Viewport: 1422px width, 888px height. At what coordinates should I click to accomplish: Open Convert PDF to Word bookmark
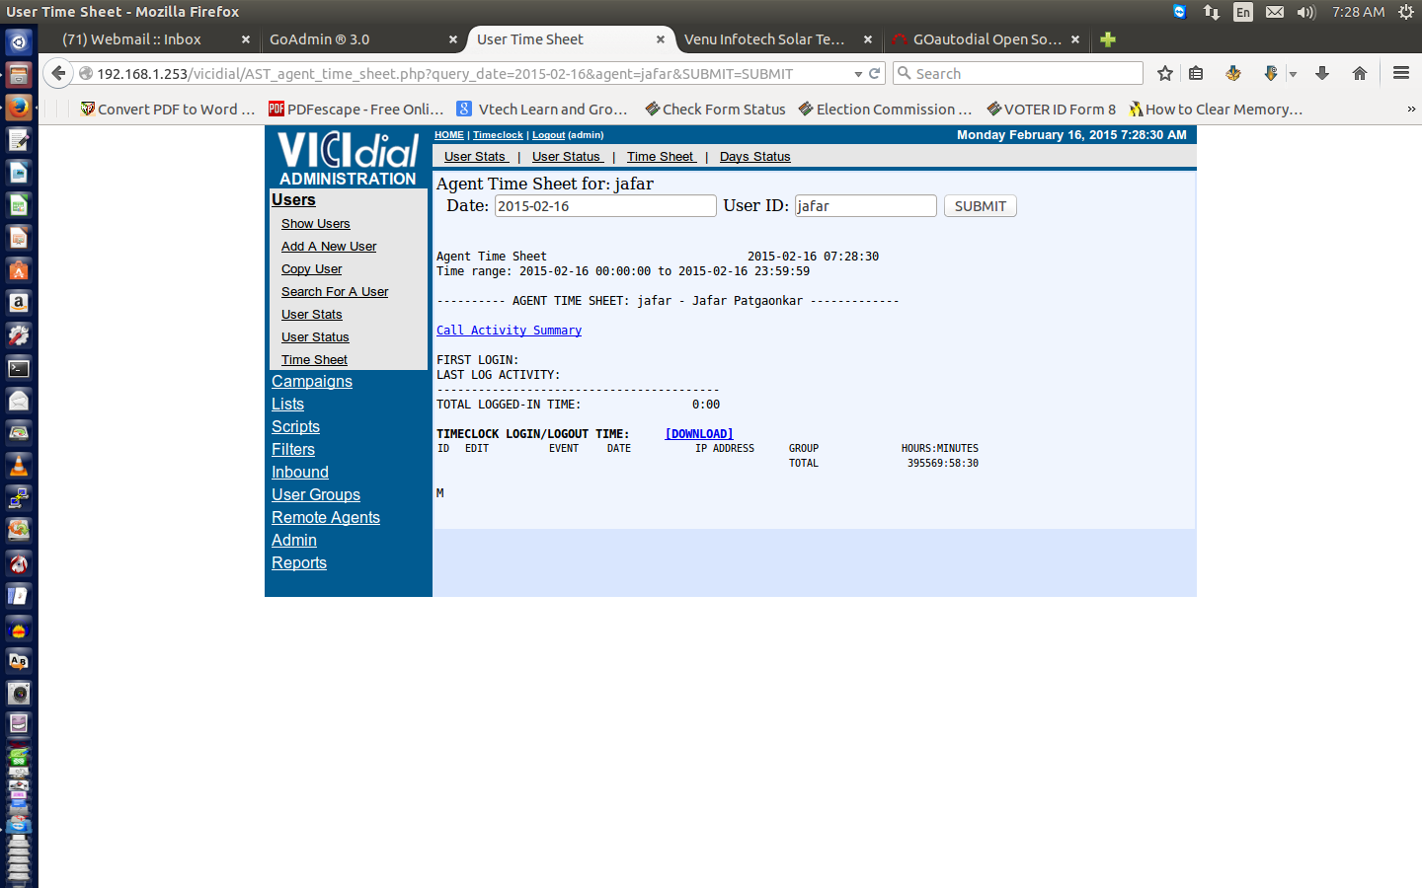[167, 110]
